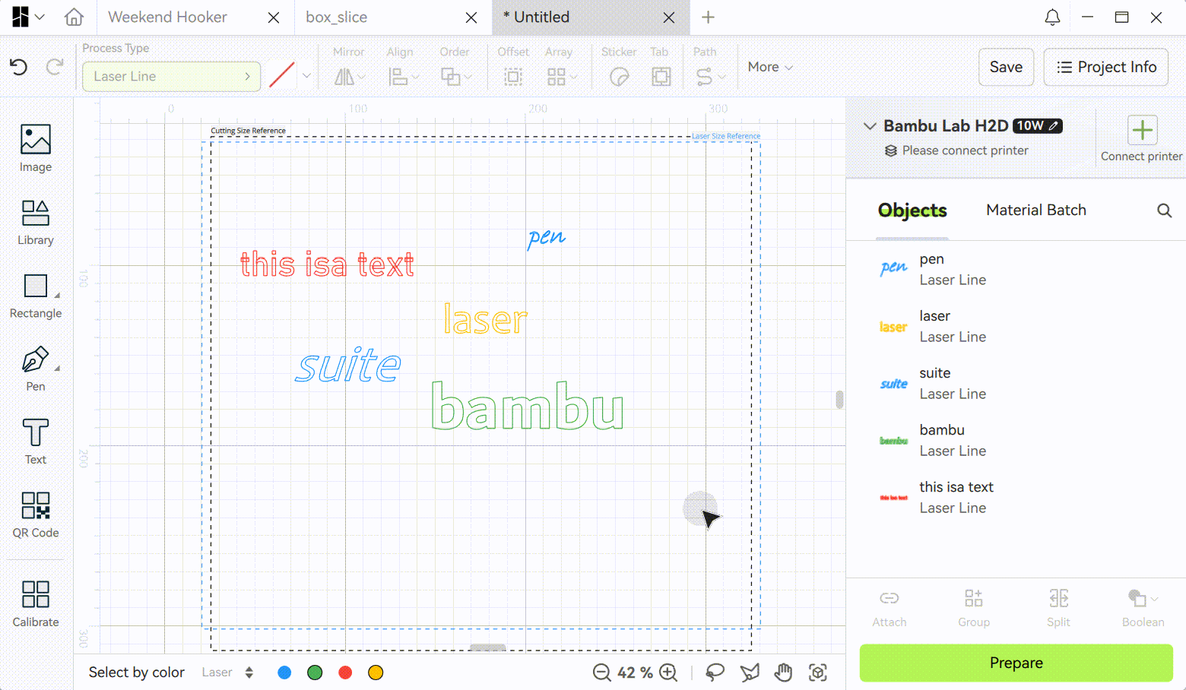Search objects with magnifier icon

point(1164,210)
